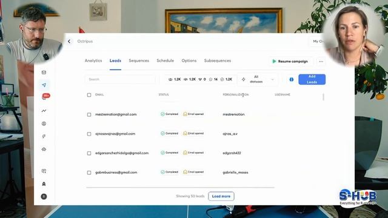Click play icon on Resume campaign
Viewport: 388px width, 218px height.
[x=274, y=61]
